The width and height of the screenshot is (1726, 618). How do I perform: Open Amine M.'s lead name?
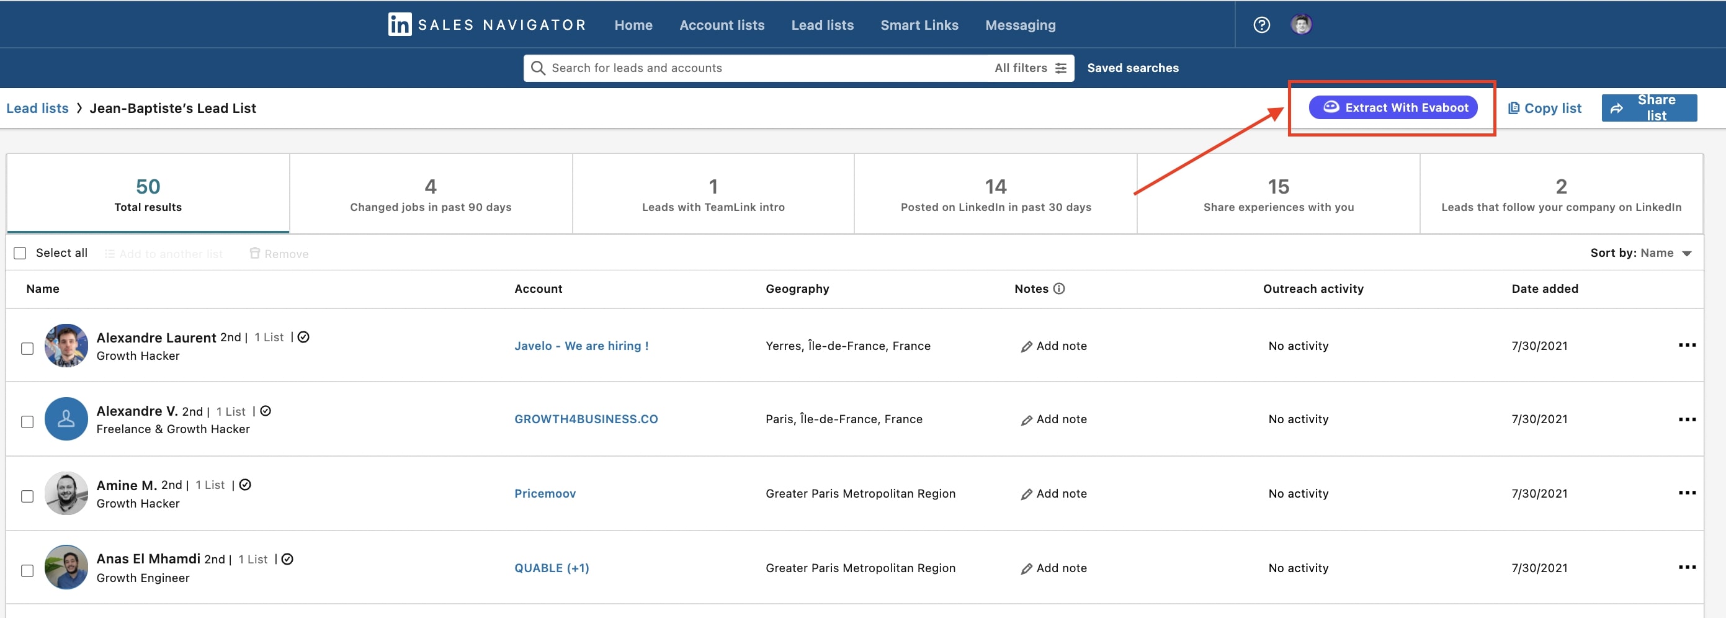coord(127,485)
